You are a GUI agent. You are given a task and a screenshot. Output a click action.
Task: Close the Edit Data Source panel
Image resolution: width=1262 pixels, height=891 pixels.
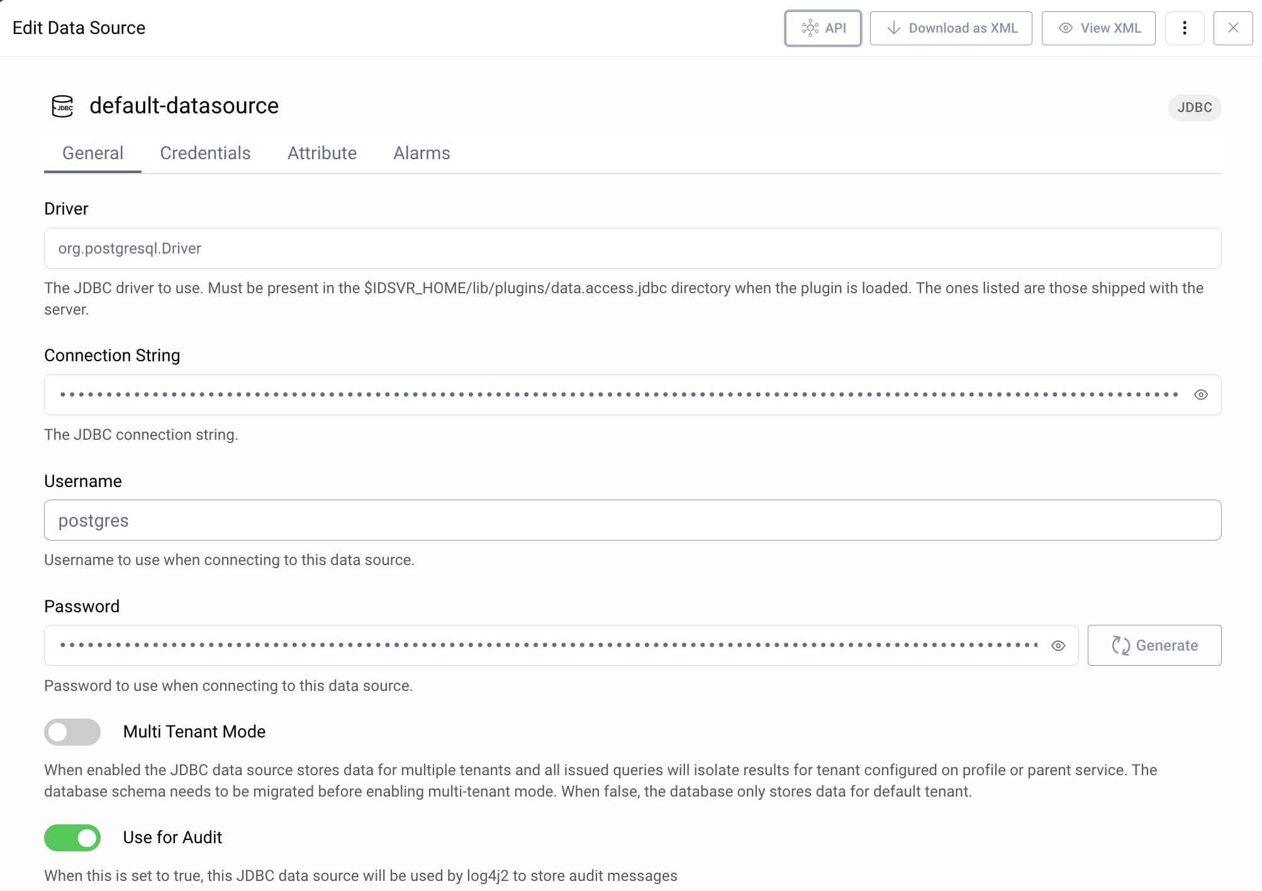pos(1232,28)
